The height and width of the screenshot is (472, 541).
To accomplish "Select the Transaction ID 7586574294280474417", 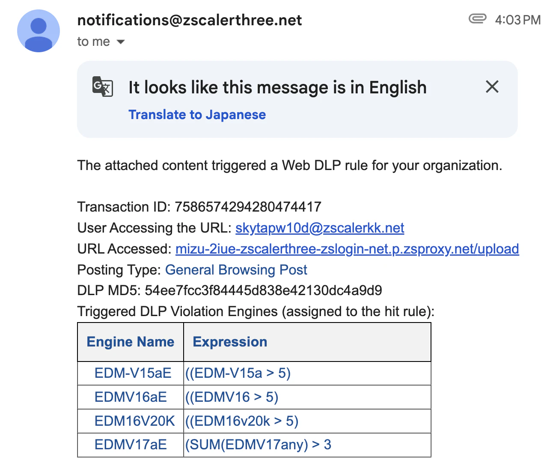I will pyautogui.click(x=248, y=207).
